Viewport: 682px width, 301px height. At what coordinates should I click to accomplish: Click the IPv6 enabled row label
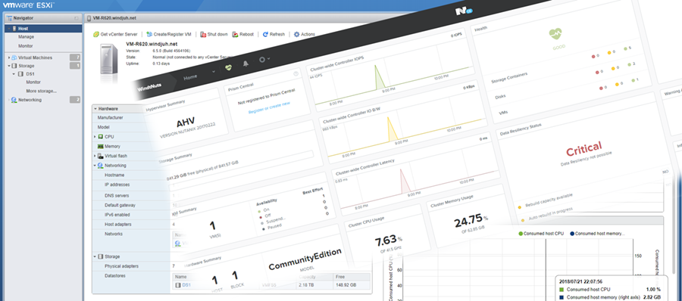tap(117, 215)
